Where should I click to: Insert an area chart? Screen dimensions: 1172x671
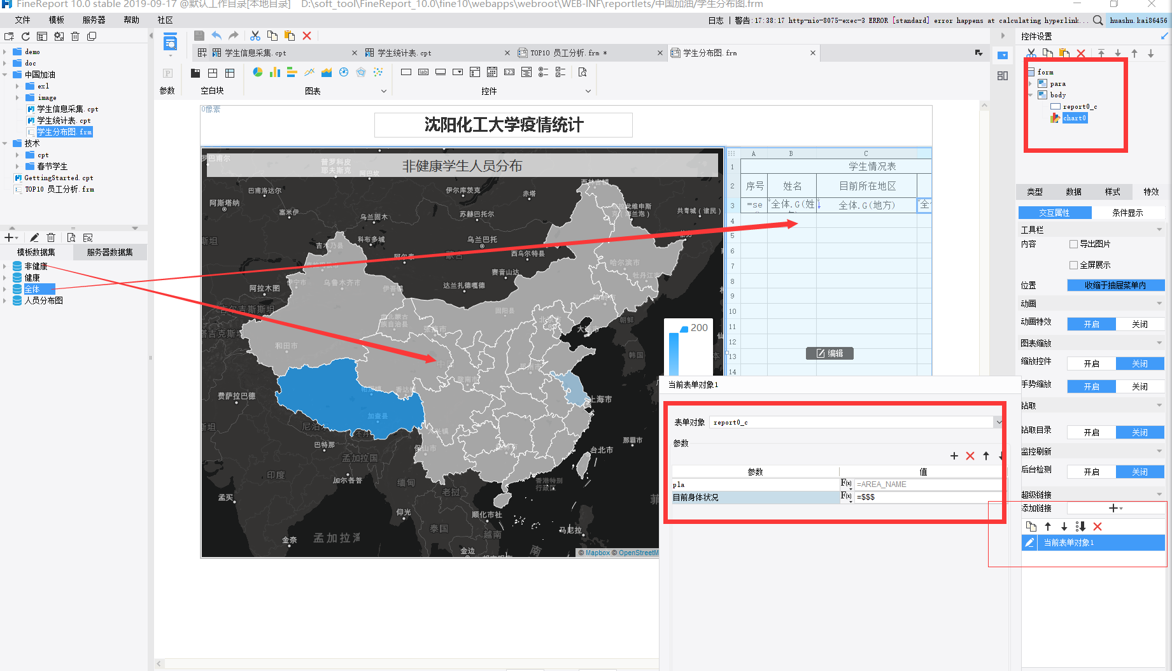coord(327,72)
